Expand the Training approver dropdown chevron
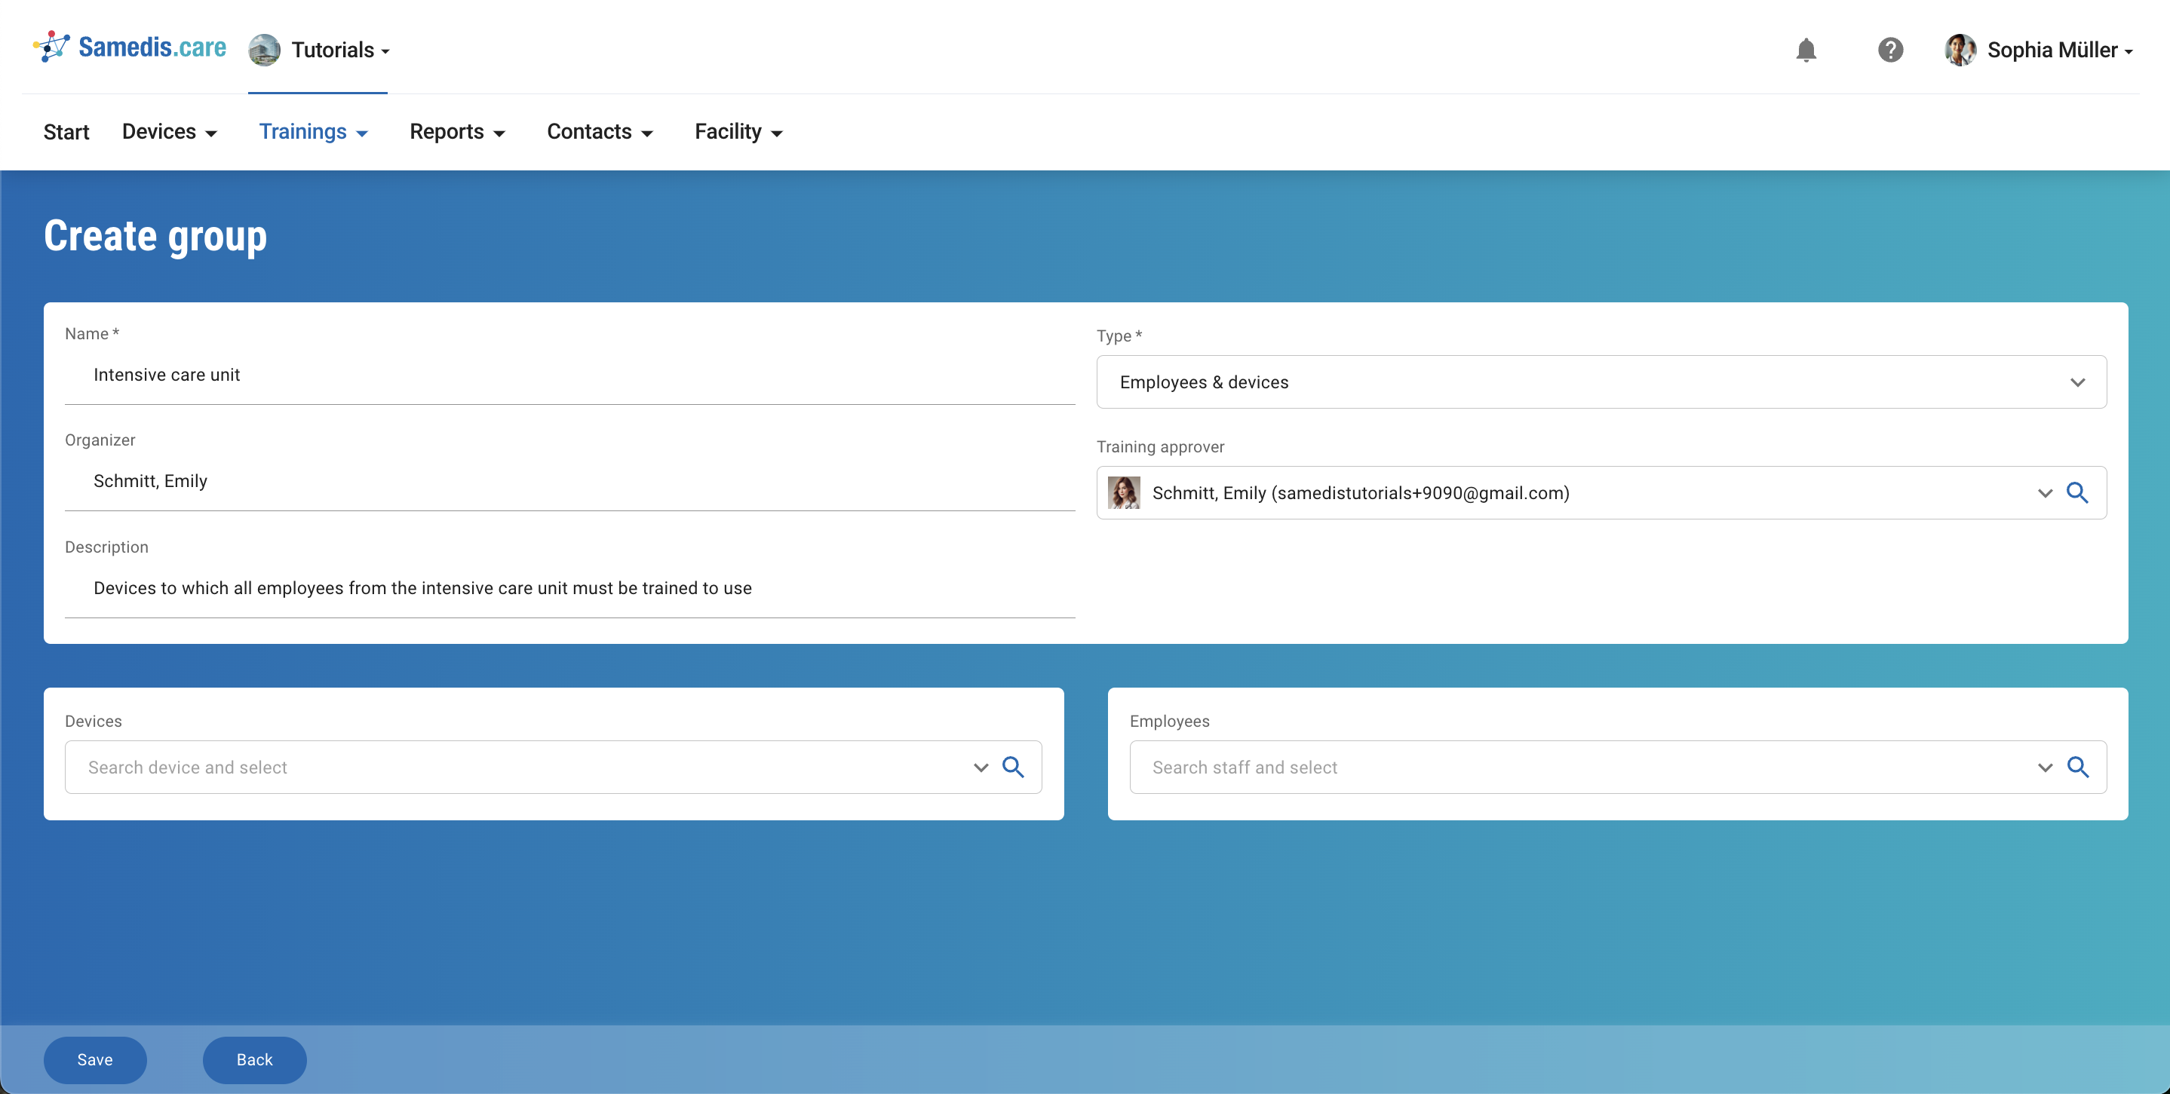The width and height of the screenshot is (2170, 1094). point(2045,492)
